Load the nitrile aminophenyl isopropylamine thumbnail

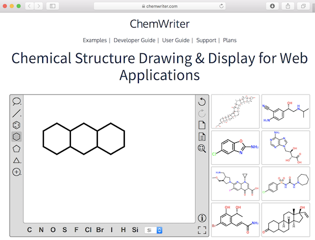(x=286, y=111)
